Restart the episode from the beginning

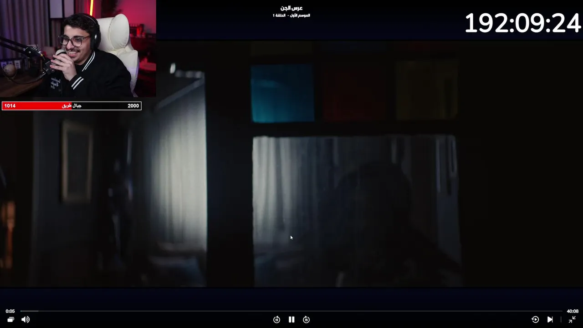pos(535,320)
